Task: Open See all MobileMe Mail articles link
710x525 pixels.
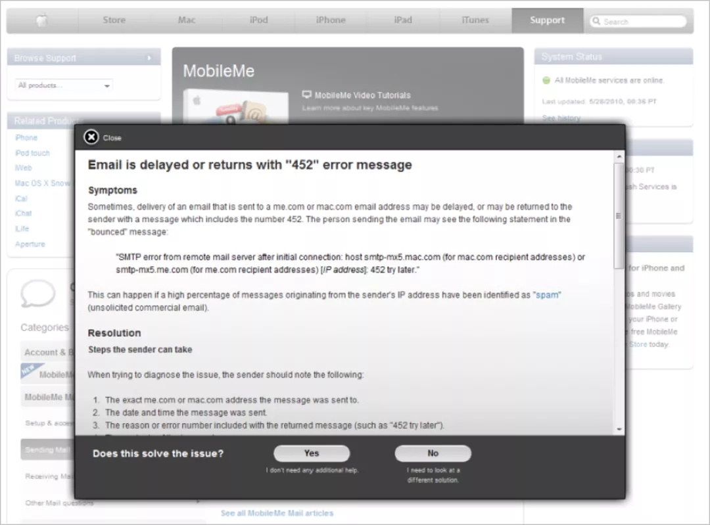Action: (277, 513)
